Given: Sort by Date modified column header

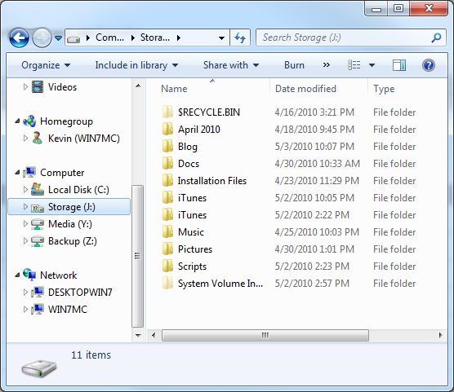Looking at the screenshot, I should point(305,89).
